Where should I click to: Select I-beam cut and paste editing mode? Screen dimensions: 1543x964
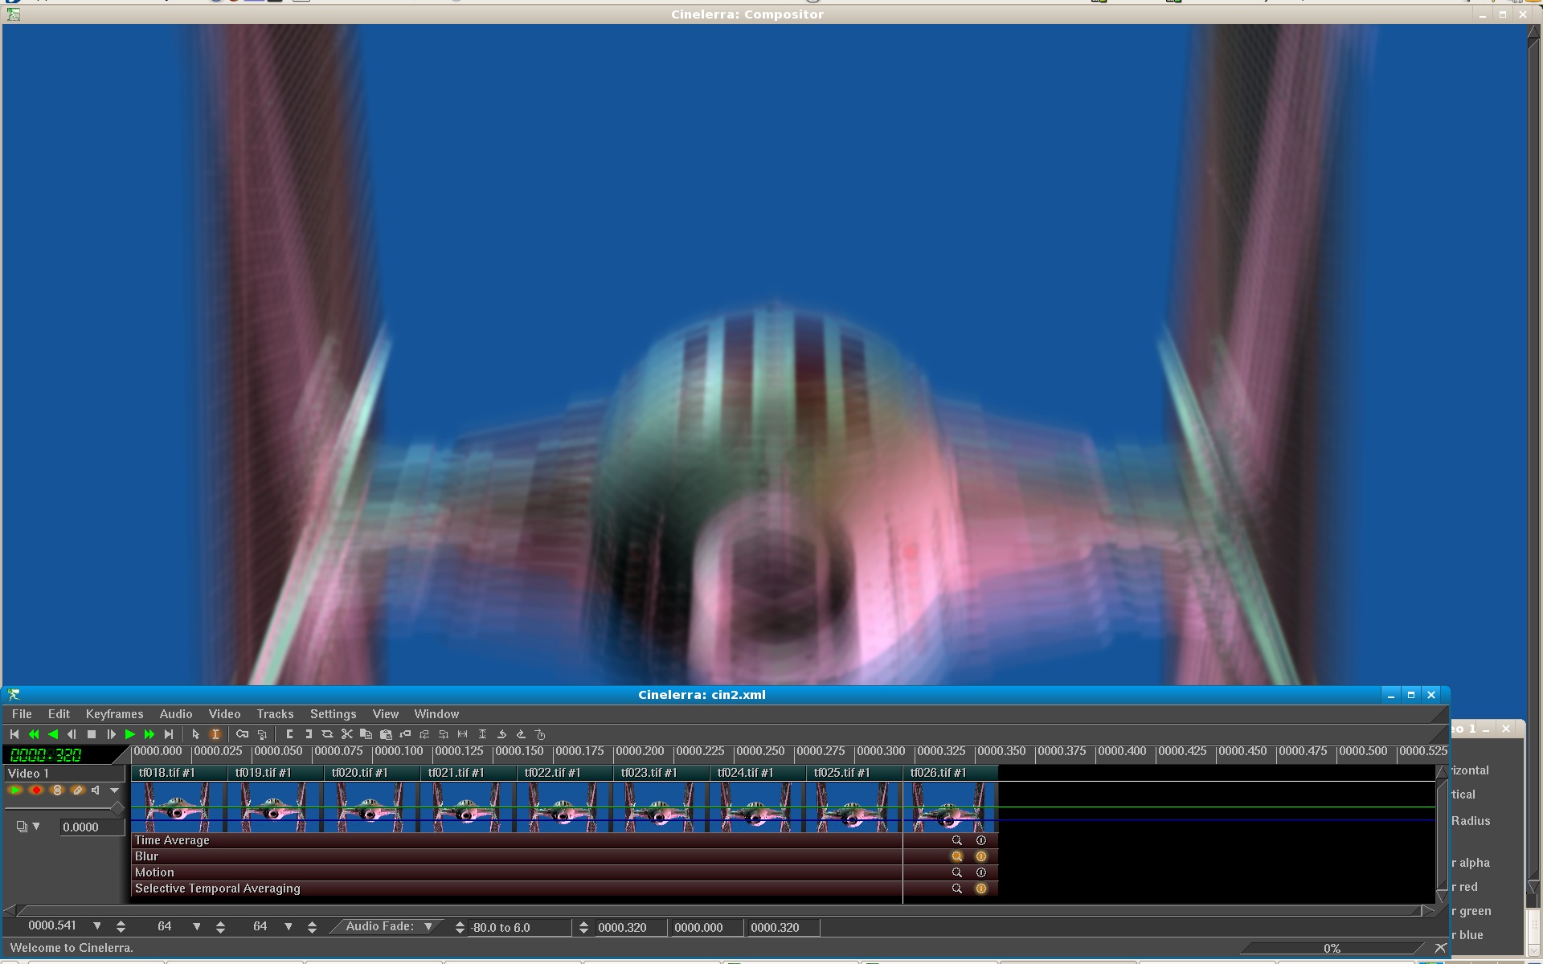coord(215,734)
